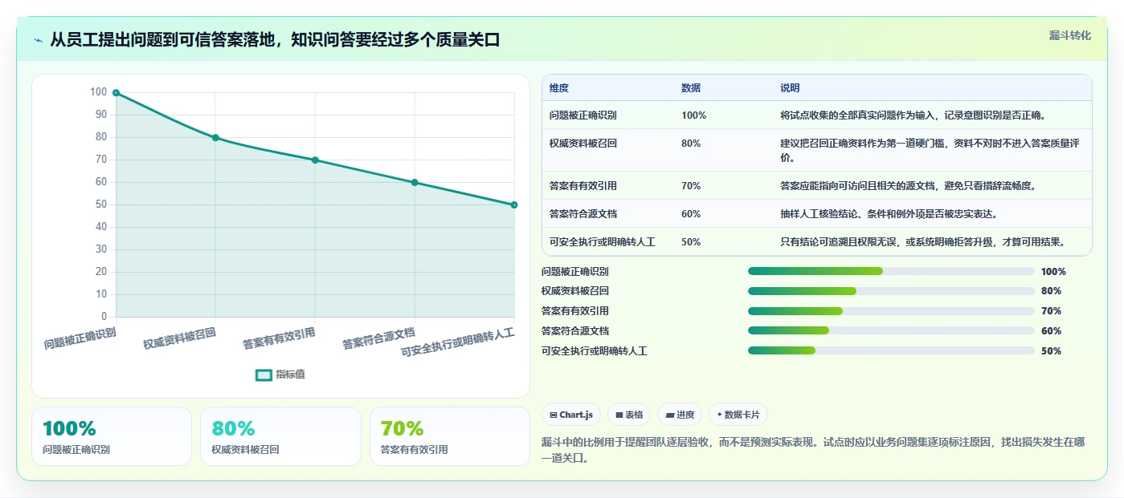Click the 60 data point for 答案符合源文档

tap(415, 183)
